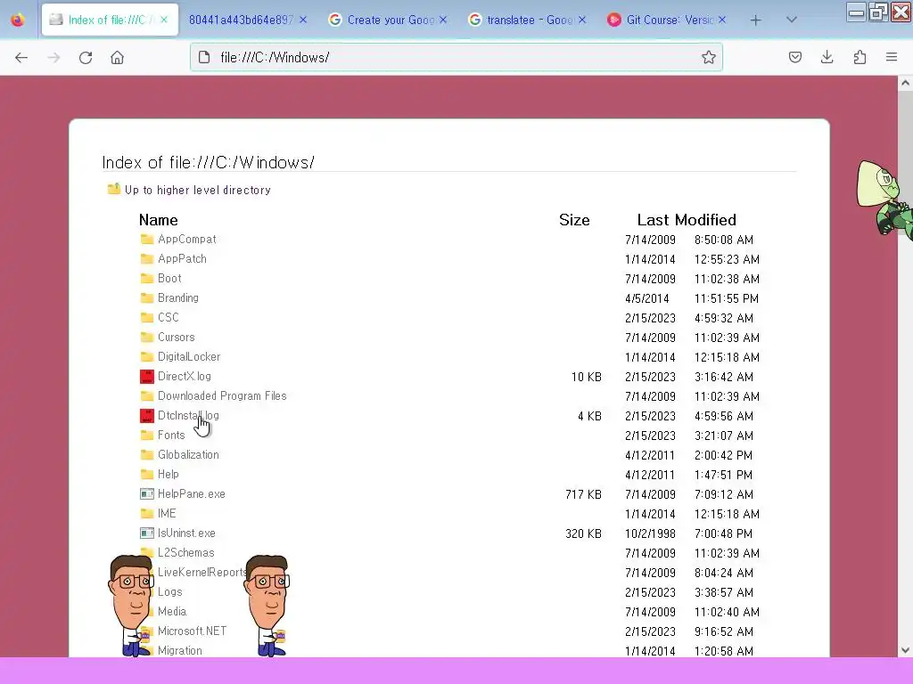Close the Create your Google tab
Viewport: 913px width, 684px height.
pyautogui.click(x=443, y=20)
